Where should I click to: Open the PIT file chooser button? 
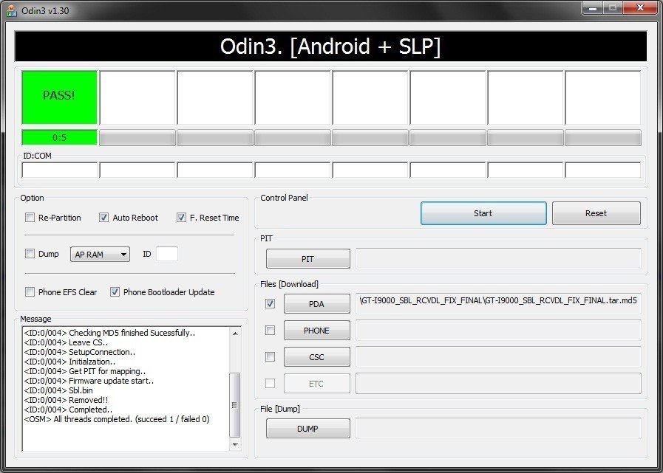click(307, 259)
